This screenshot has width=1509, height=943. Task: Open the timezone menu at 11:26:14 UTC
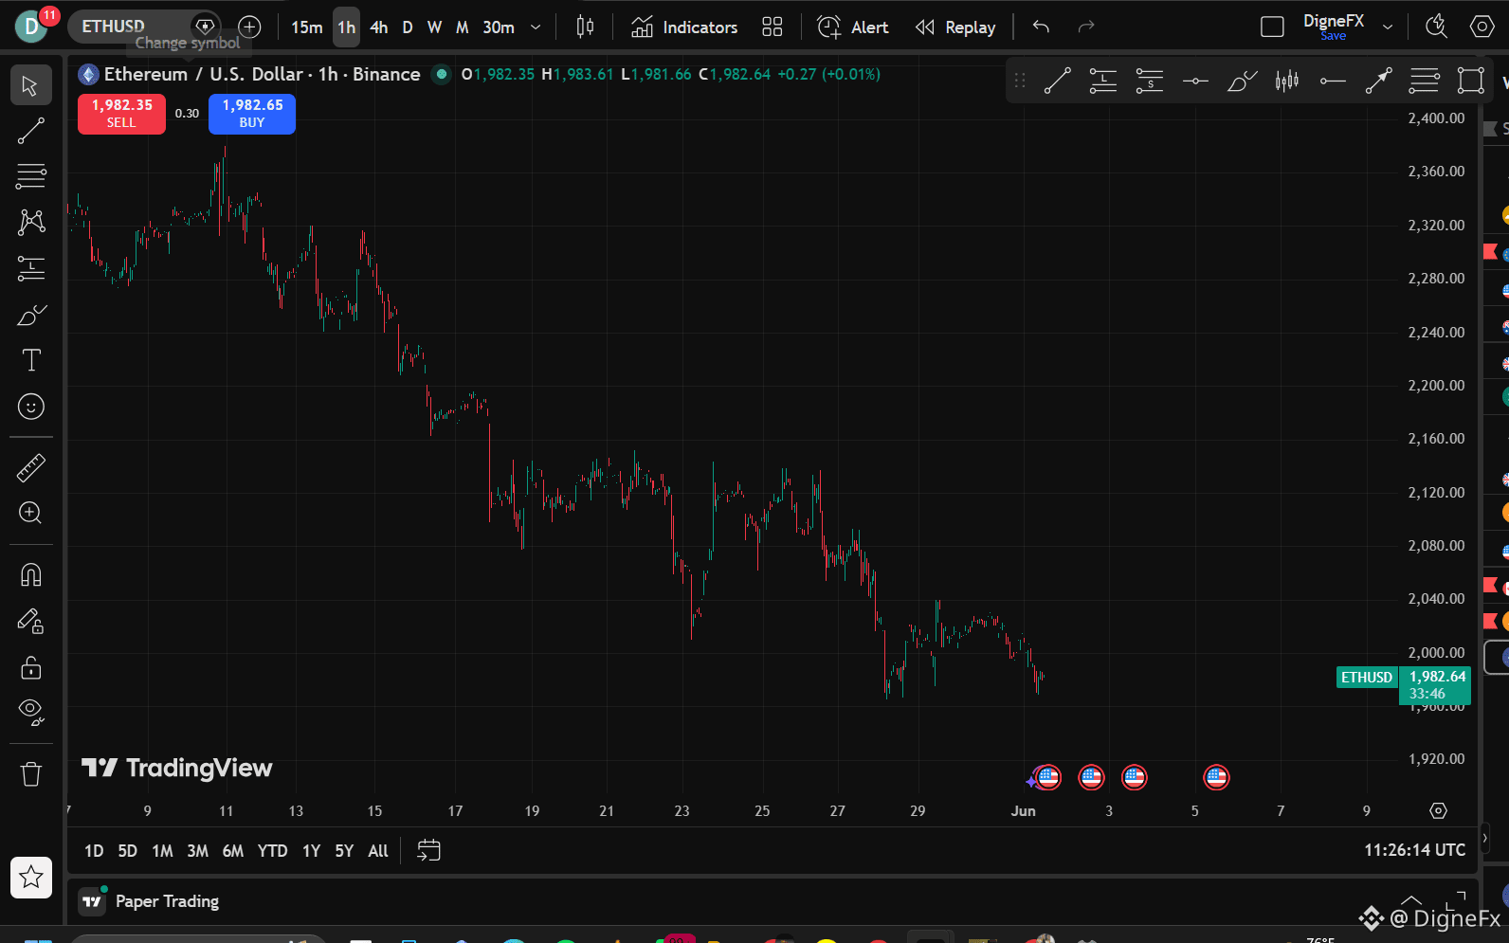[x=1414, y=850]
